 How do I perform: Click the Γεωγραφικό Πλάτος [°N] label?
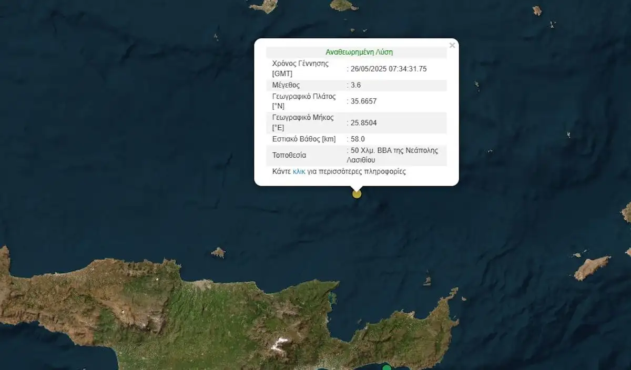[x=303, y=101]
